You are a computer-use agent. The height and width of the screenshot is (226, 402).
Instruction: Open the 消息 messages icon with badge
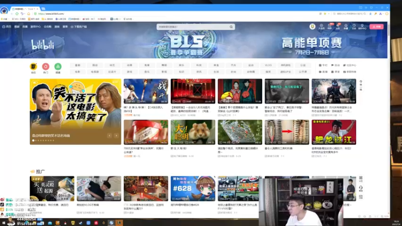point(330,27)
